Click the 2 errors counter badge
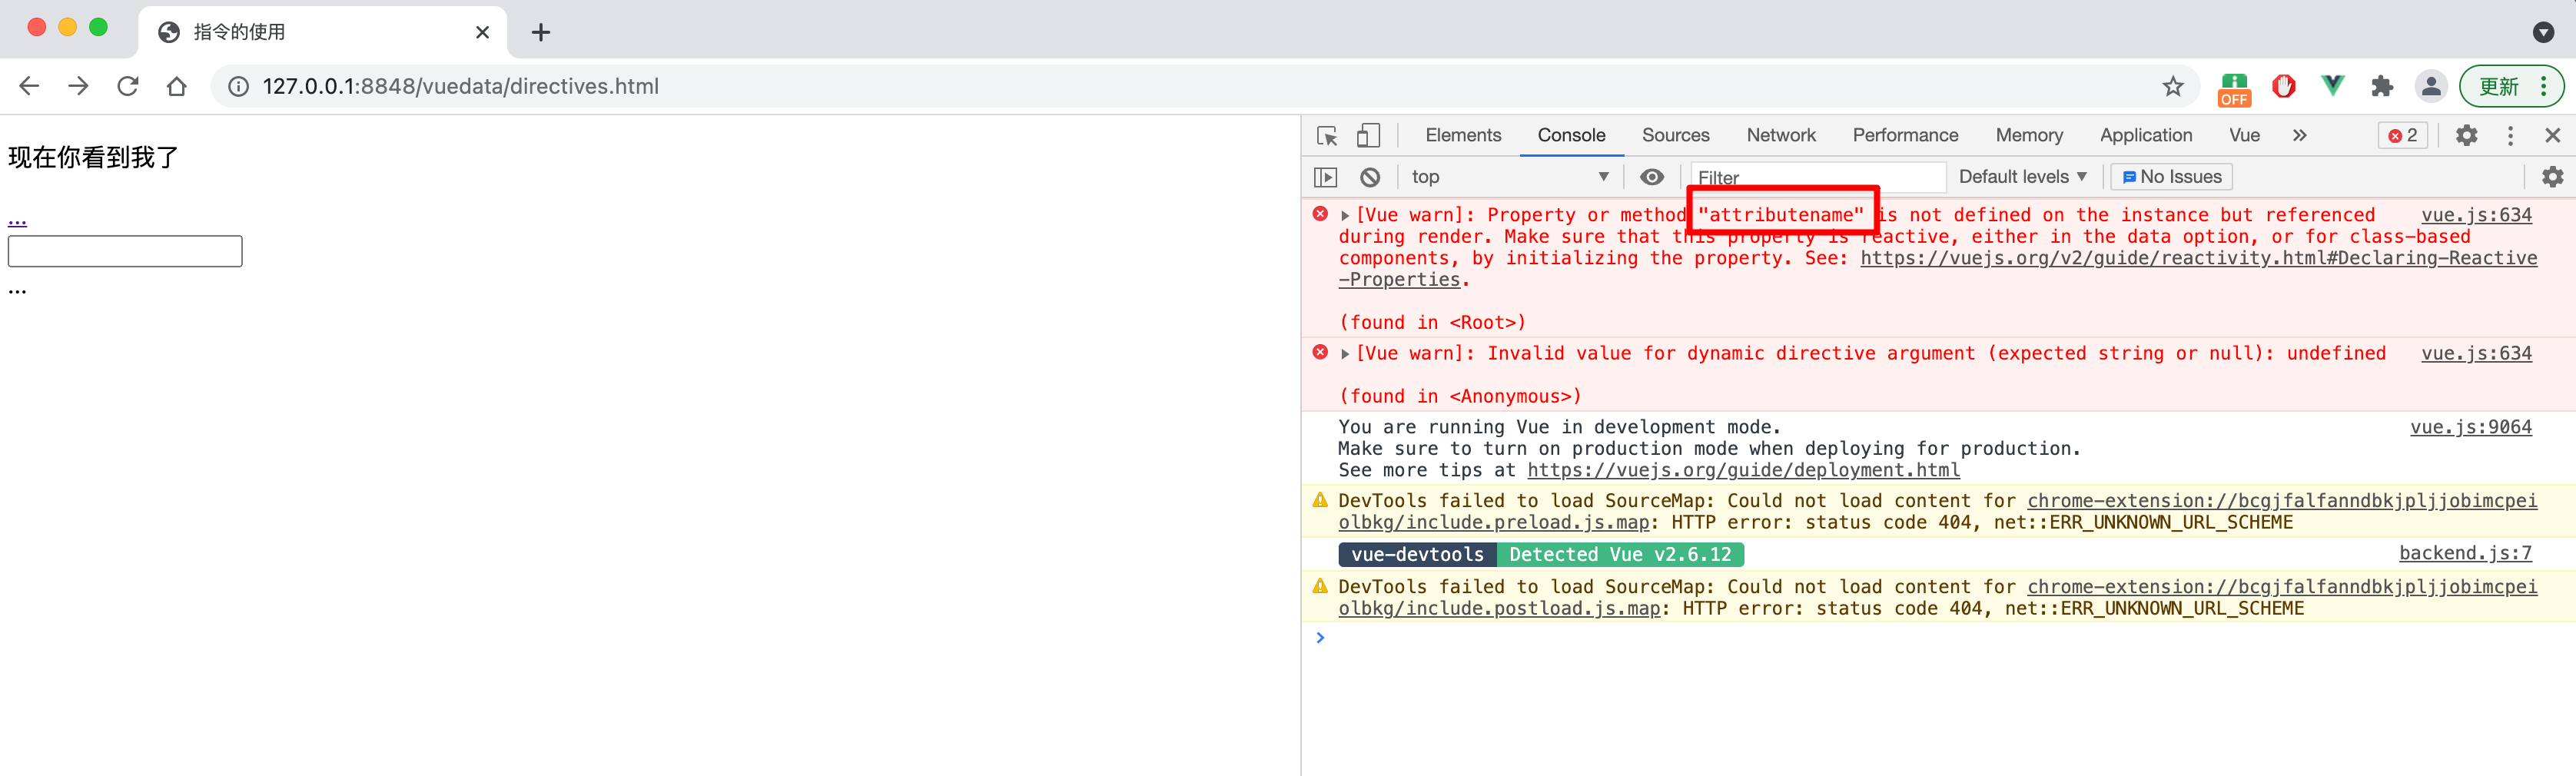Screen dimensions: 2576x776 2402,135
